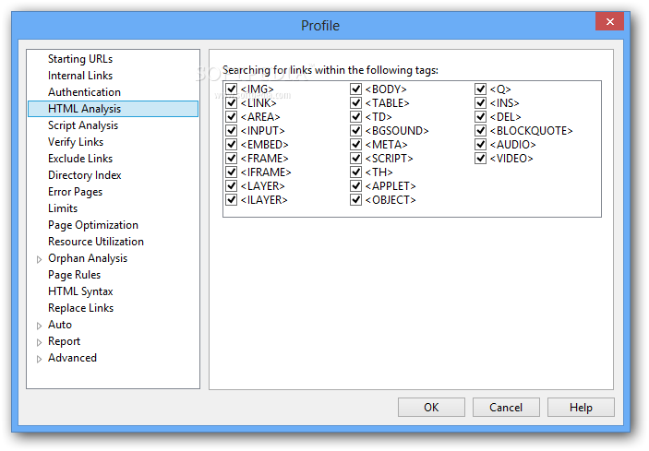Disable the <DEL> tag checkbox
The width and height of the screenshot is (649, 451).
[480, 116]
